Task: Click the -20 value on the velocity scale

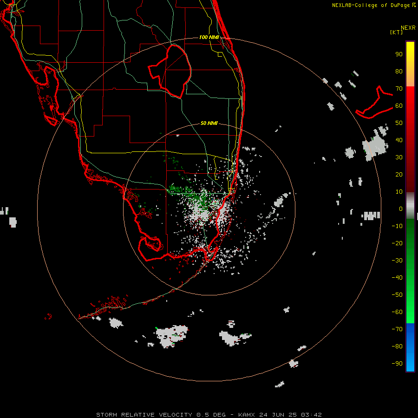Action: coord(397,243)
